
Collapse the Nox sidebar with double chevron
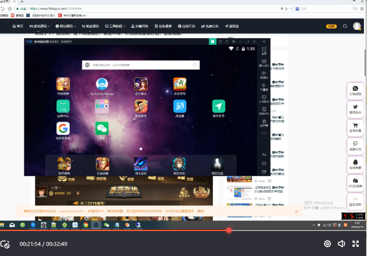264,41
